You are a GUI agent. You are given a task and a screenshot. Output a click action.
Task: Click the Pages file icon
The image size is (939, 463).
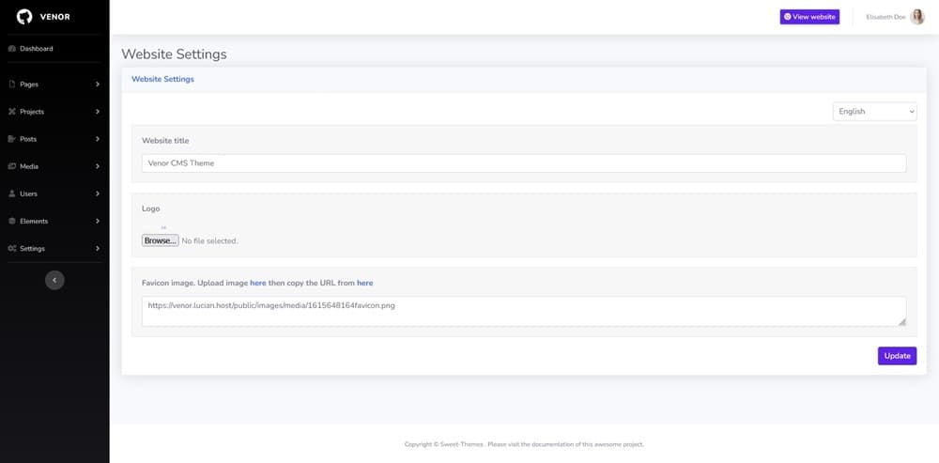coord(11,85)
